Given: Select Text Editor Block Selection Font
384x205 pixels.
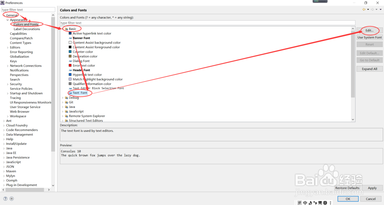Looking at the screenshot, I should 98,88.
